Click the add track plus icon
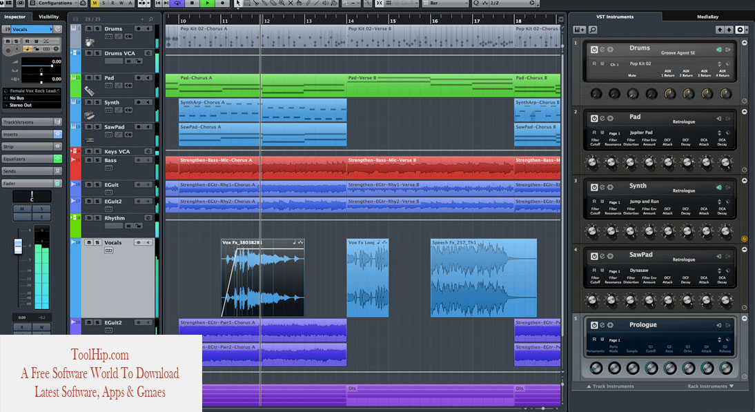755x412 pixels. (x=143, y=19)
